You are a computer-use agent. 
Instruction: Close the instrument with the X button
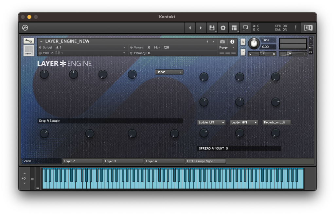pos(311,39)
